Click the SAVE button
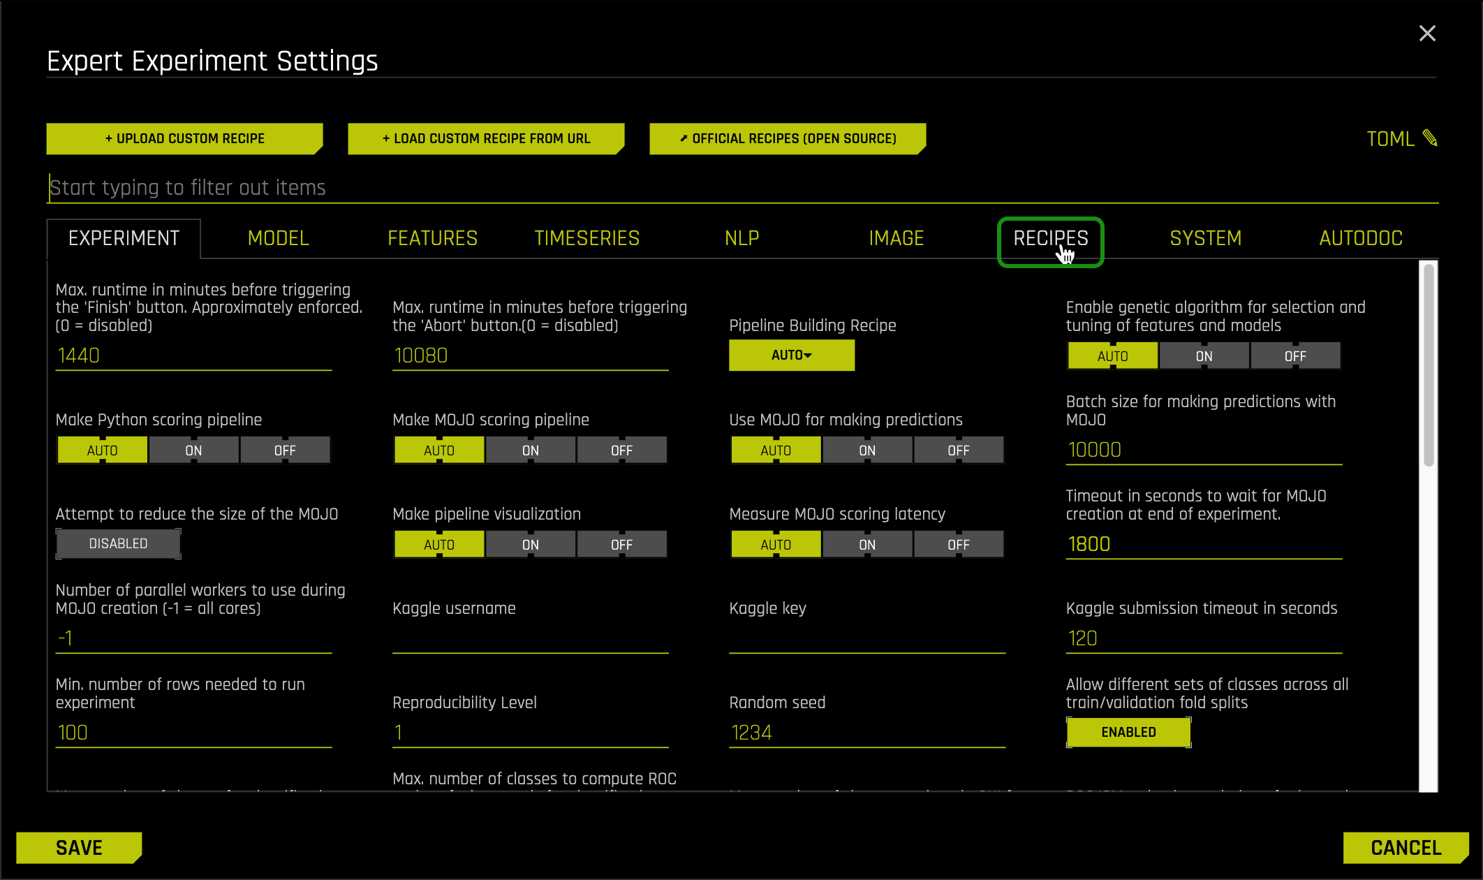Image resolution: width=1483 pixels, height=880 pixels. point(80,848)
